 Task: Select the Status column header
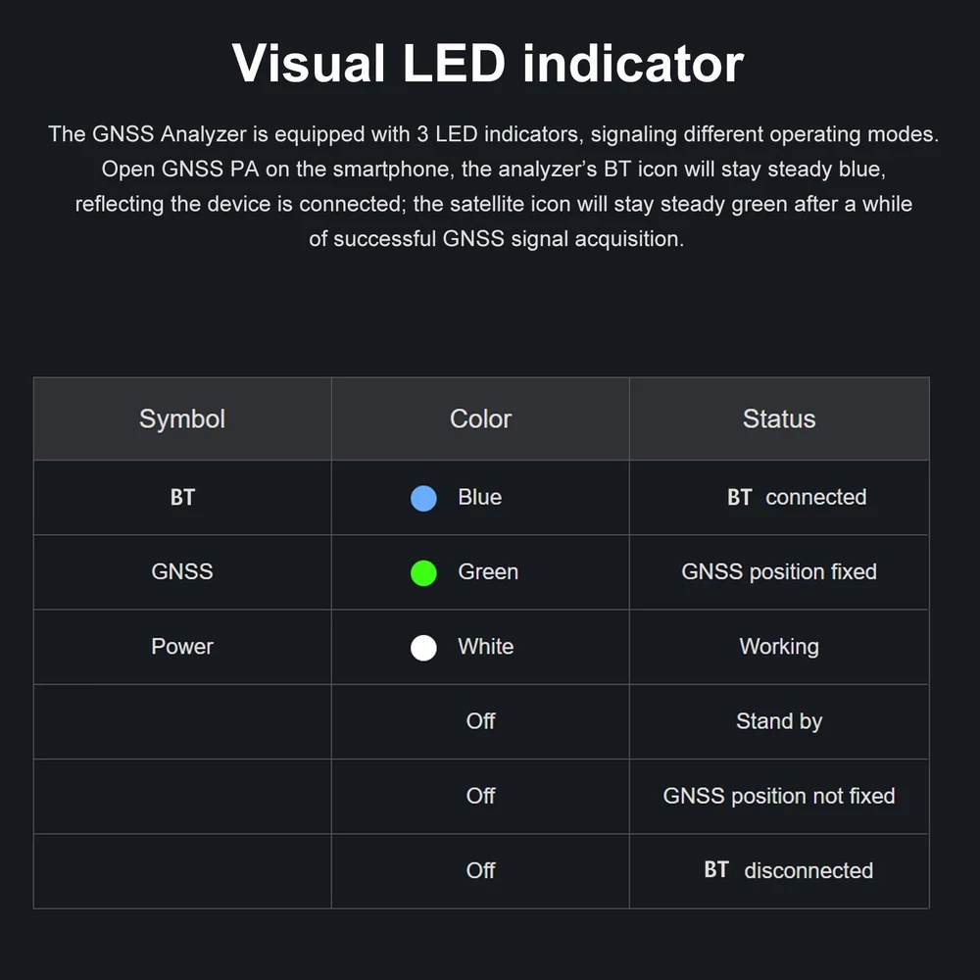[x=779, y=418]
